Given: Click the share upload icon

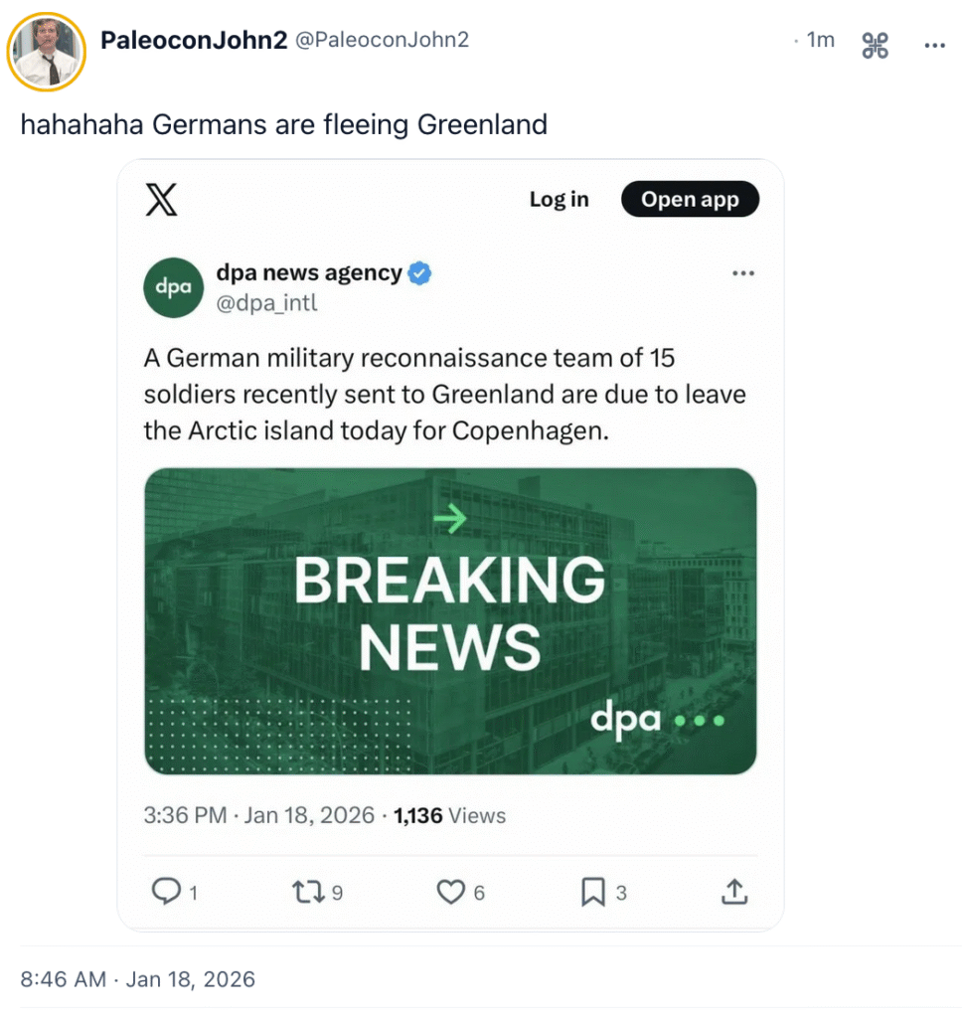Looking at the screenshot, I should (x=733, y=893).
